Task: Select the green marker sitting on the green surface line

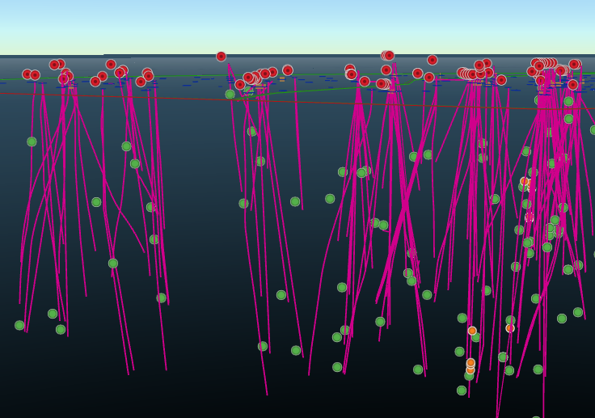Action: 230,95
